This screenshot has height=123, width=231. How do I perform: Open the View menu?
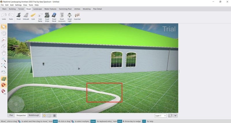(x=25, y=5)
